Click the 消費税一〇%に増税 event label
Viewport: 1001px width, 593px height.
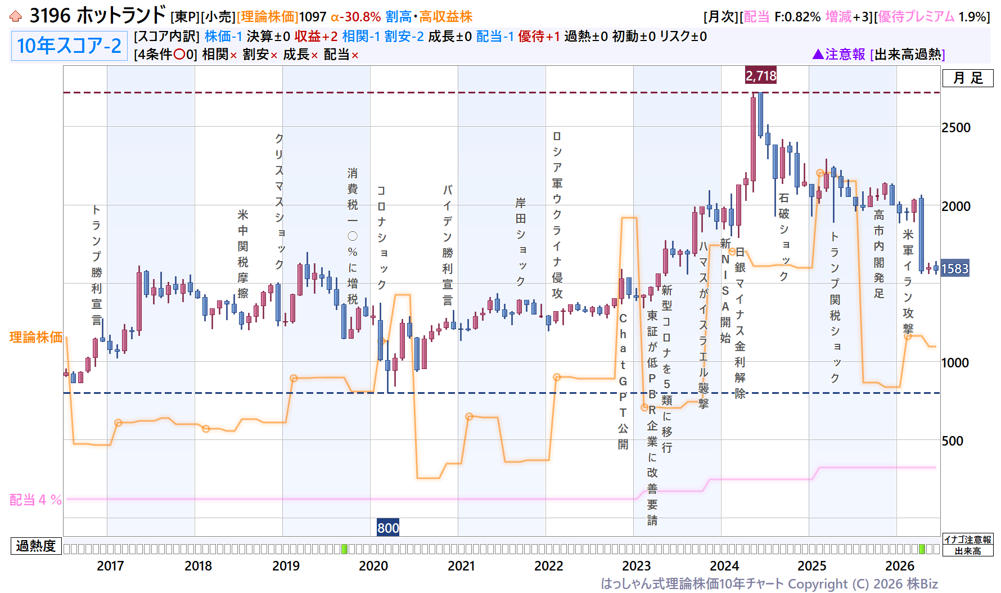(353, 236)
